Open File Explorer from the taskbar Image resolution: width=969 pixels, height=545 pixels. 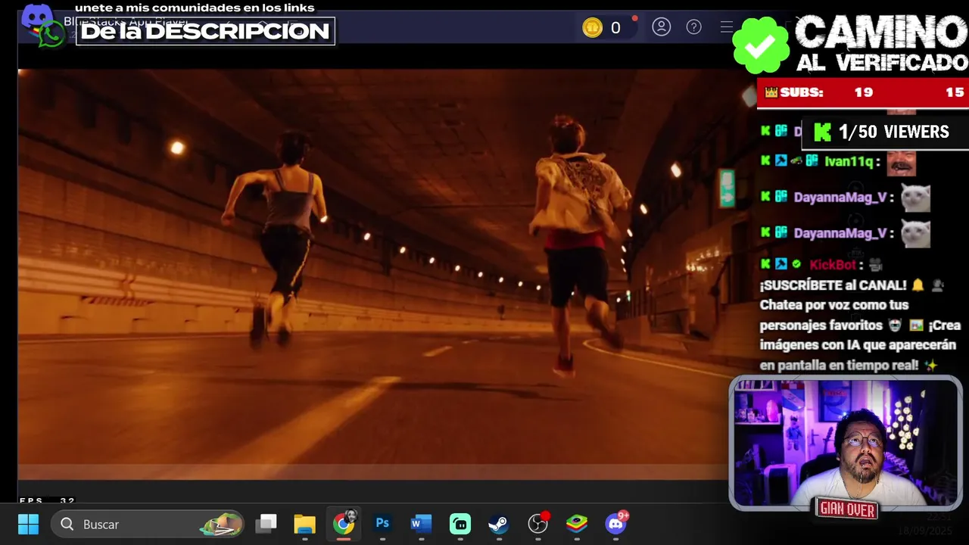[x=304, y=524]
